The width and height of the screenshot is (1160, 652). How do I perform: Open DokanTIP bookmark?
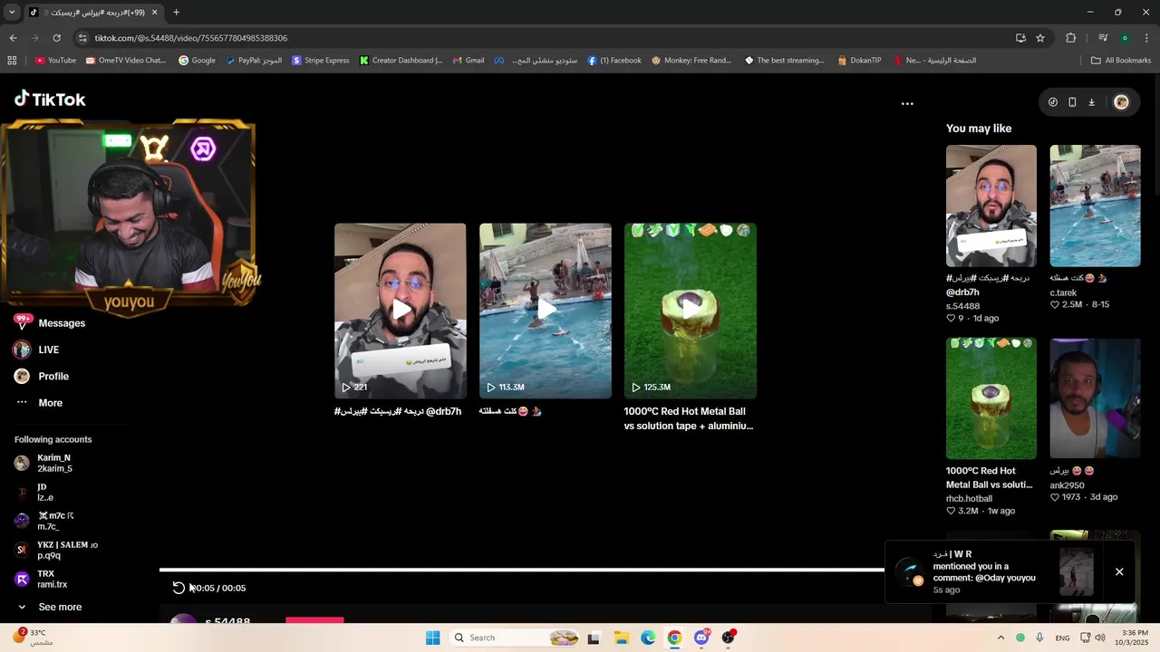click(x=859, y=61)
